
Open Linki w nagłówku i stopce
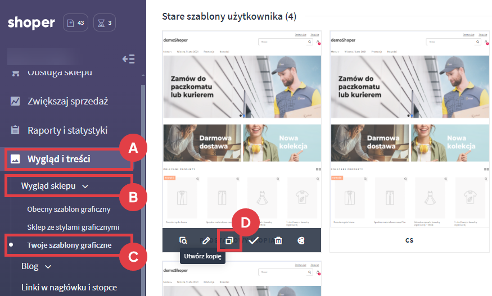pos(69,287)
